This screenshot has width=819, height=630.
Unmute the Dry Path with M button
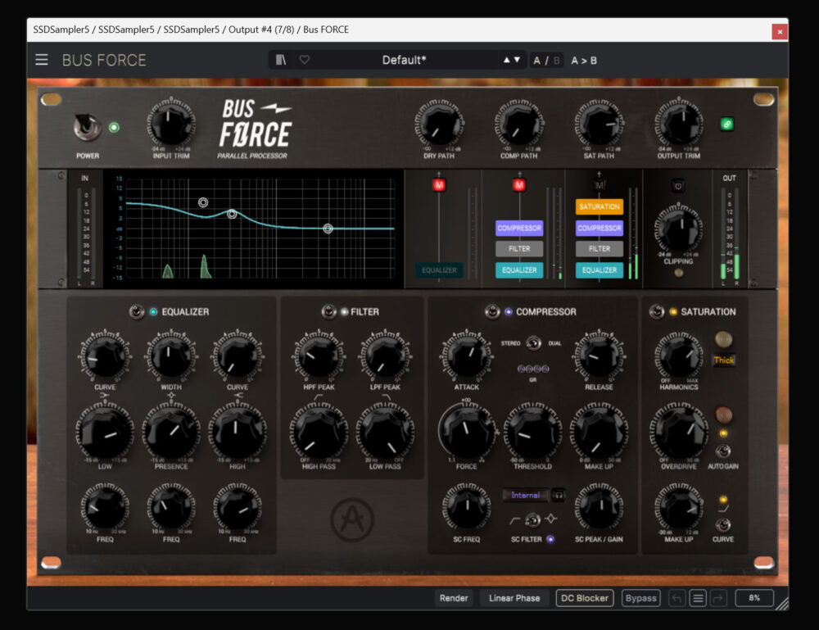tap(439, 185)
